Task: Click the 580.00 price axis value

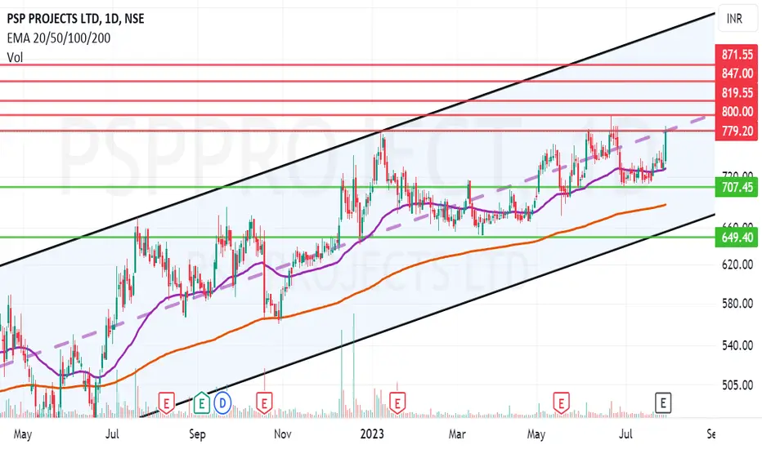Action: 737,304
